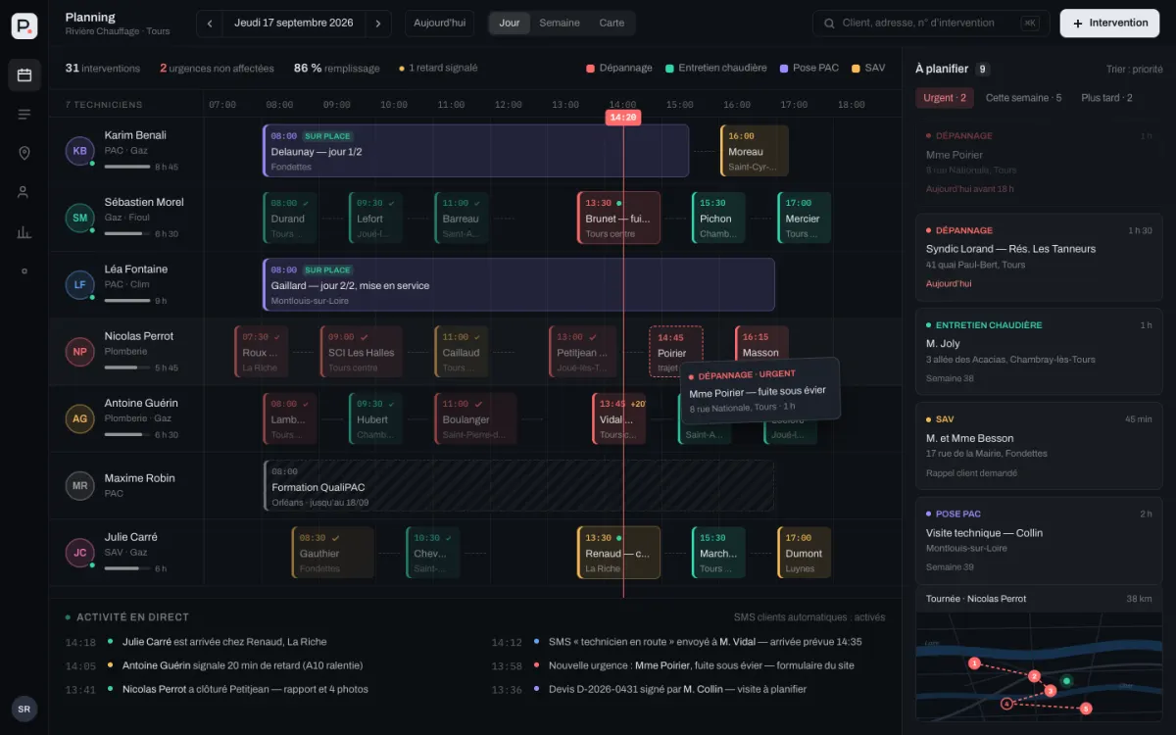This screenshot has width=1176, height=735.
Task: Click the 1 retard signalé indicator
Action: pos(438,69)
